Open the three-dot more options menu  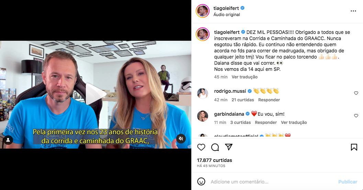coord(353,11)
